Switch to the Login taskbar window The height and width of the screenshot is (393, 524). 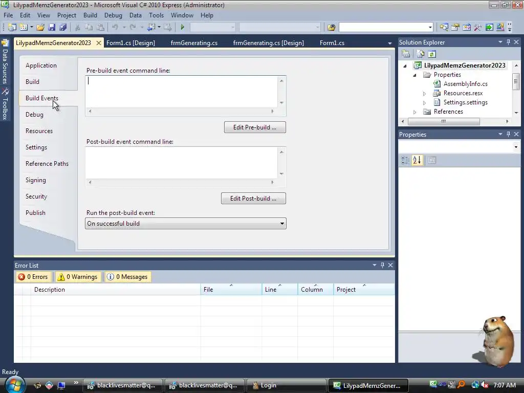286,385
